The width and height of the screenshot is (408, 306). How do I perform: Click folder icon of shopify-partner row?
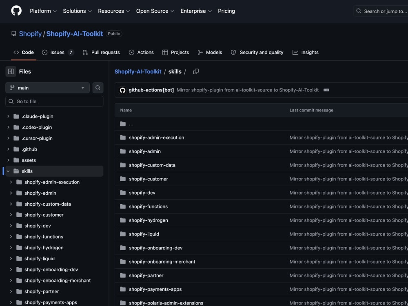123,275
